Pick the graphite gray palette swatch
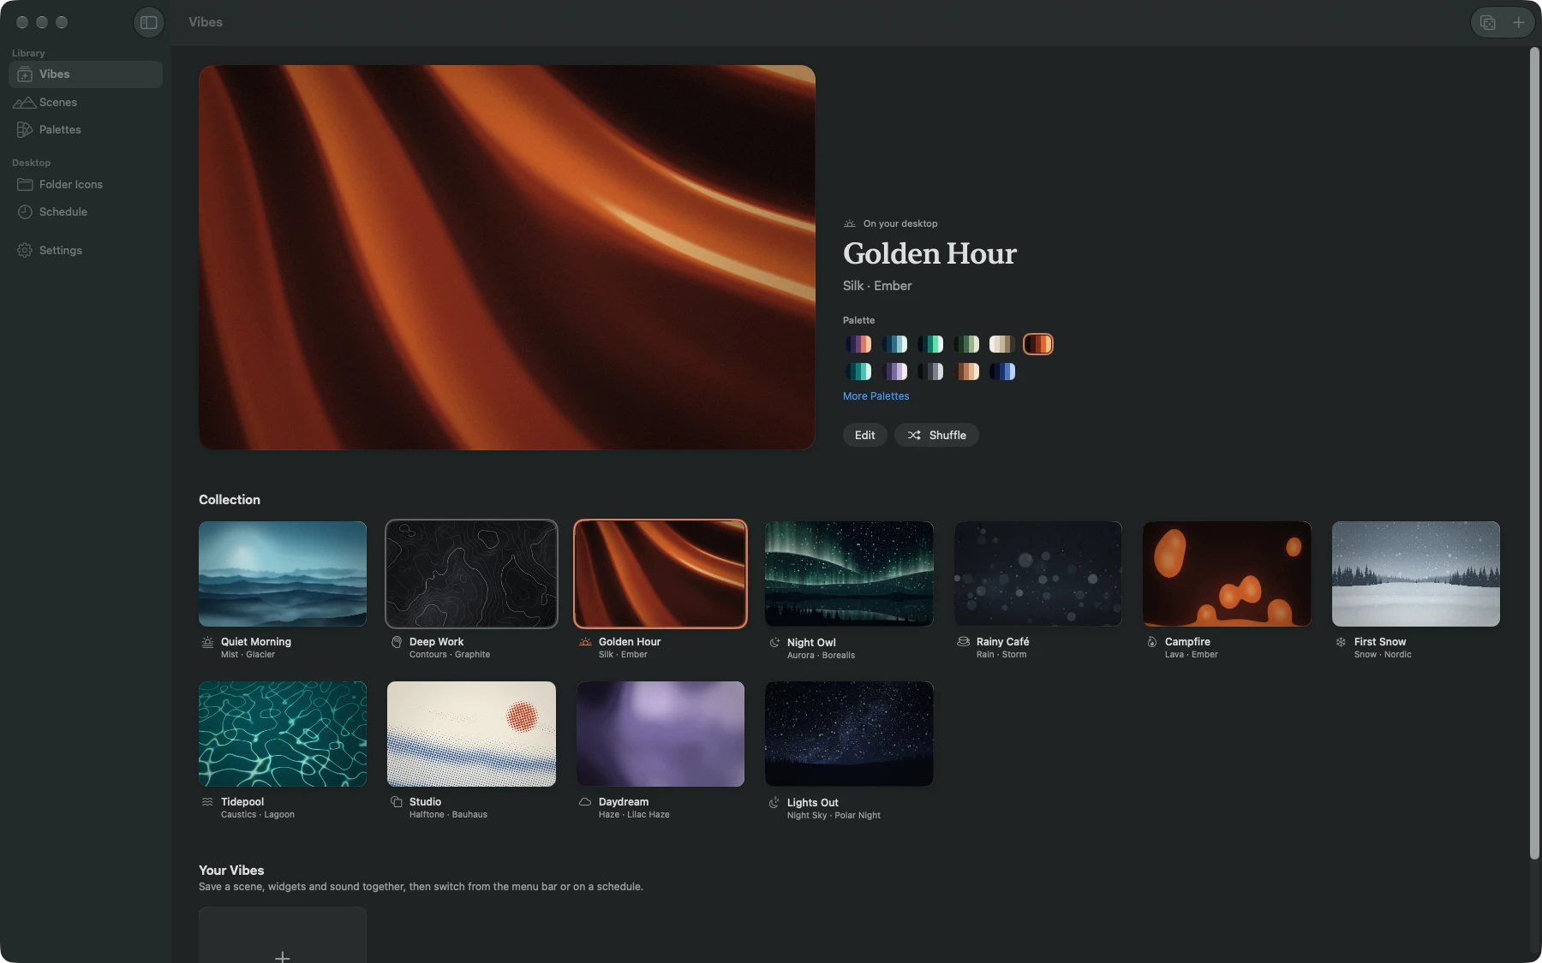Screen dimensions: 1542x963 click(x=930, y=372)
